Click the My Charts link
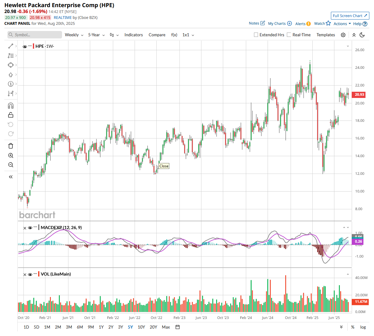Image resolution: width=374 pixels, height=336 pixels. coord(277,24)
